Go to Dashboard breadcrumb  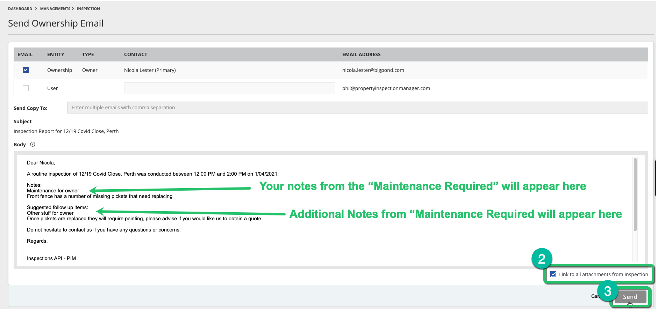pyautogui.click(x=20, y=9)
